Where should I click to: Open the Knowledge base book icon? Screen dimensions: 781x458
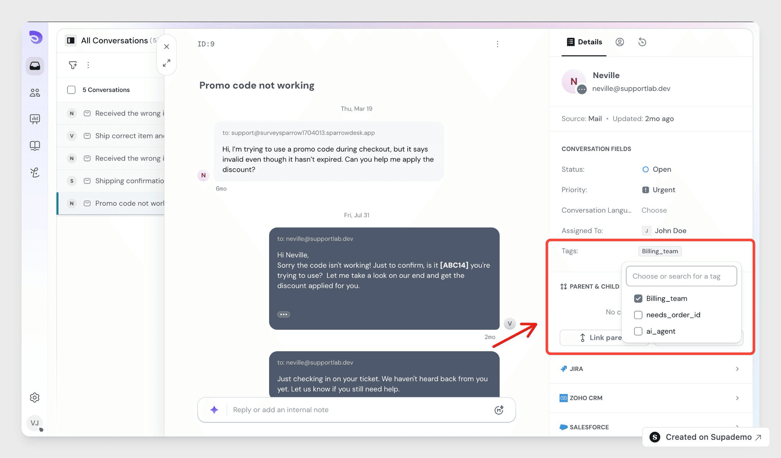tap(35, 145)
